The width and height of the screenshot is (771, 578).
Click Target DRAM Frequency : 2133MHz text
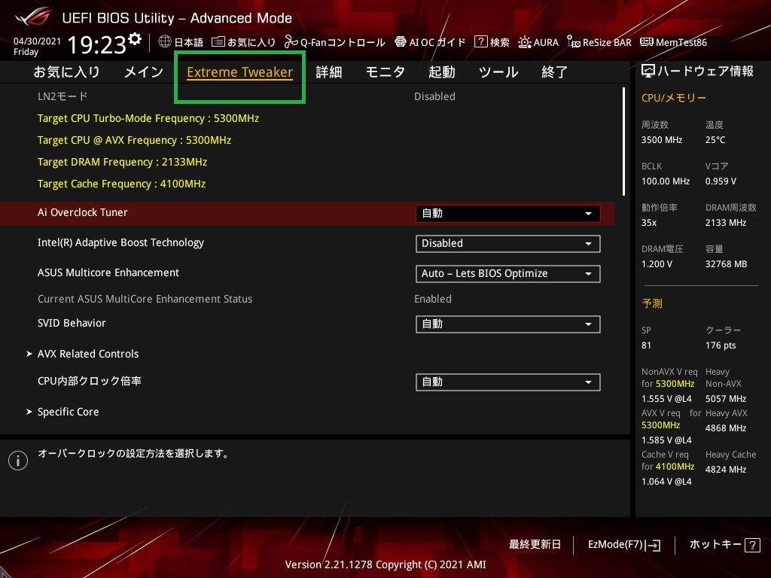(x=122, y=162)
